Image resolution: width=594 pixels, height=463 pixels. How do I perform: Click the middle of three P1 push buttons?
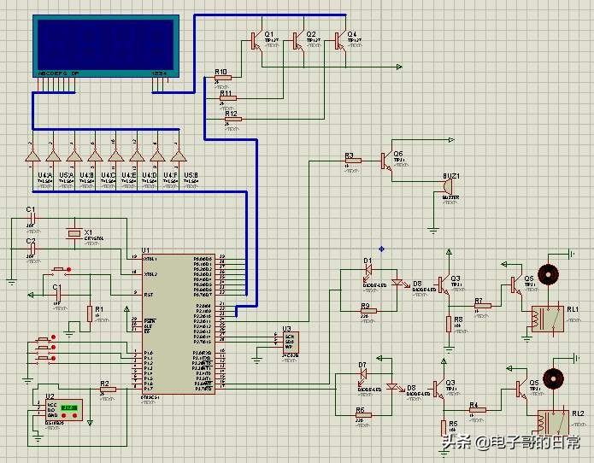[x=46, y=347]
